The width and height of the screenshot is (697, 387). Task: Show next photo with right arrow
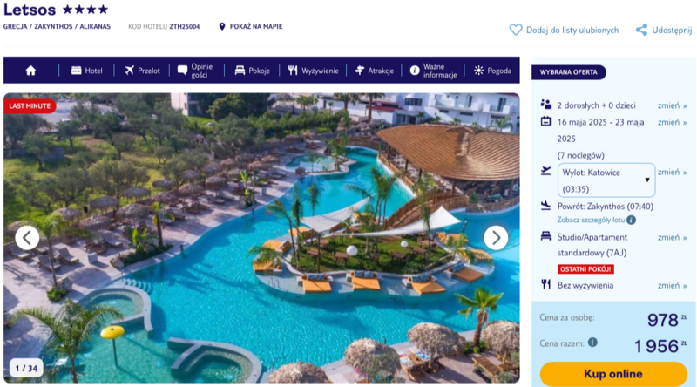496,238
